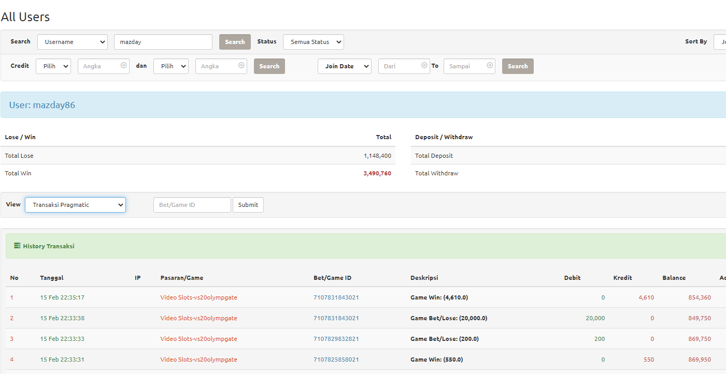726x374 pixels.
Task: Open the Pilih dropdown after 'dan'
Action: pyautogui.click(x=170, y=66)
